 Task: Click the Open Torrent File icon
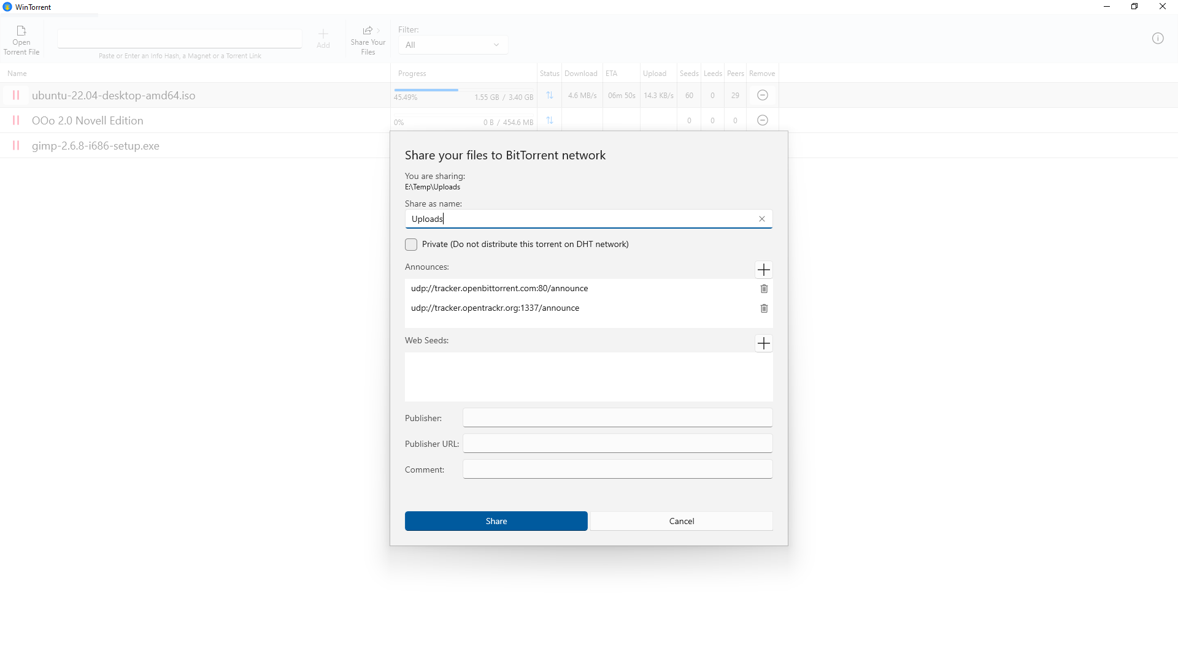coord(21,31)
